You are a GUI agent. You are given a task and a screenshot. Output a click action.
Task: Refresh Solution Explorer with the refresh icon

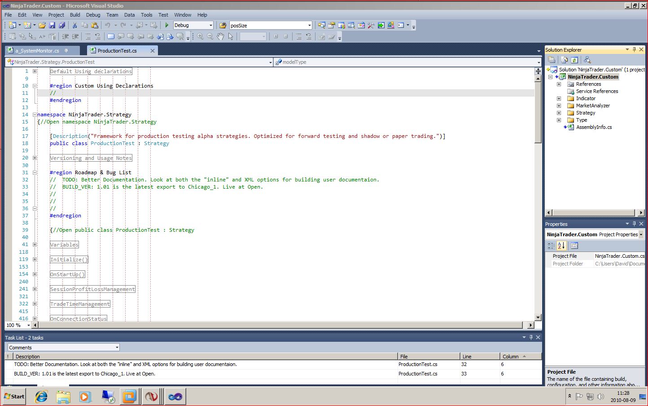574,60
